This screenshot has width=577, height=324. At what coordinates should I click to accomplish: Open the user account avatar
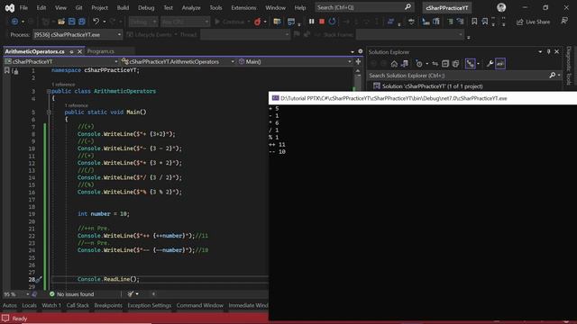coord(501,7)
